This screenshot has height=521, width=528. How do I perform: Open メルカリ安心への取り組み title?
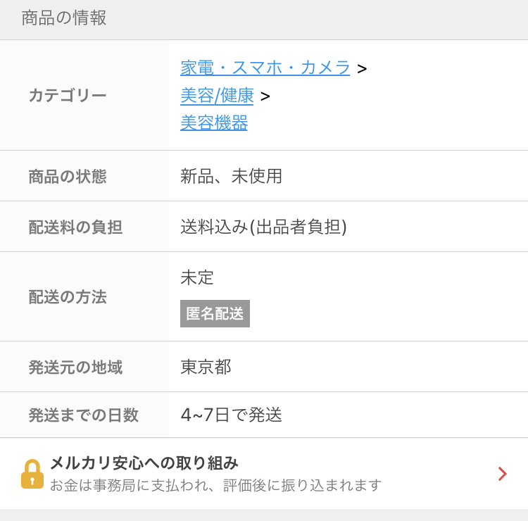[x=144, y=463]
